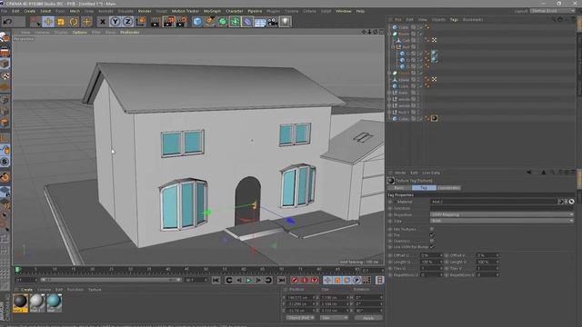
Task: Select the Move tool in the toolbar
Action: pyautogui.click(x=48, y=22)
